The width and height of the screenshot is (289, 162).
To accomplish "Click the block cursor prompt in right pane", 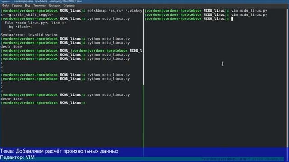I will pos(232,19).
